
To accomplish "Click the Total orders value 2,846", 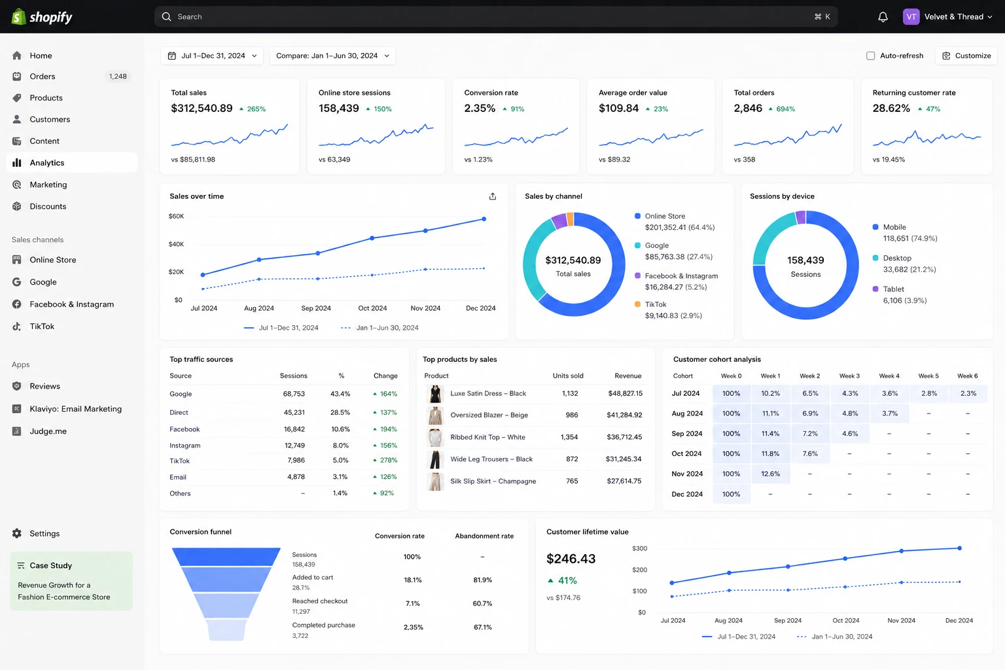I will coord(748,109).
